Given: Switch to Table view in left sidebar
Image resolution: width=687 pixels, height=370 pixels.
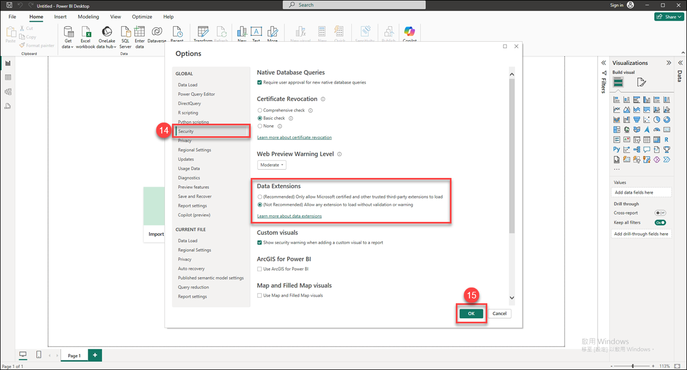Looking at the screenshot, I should coord(8,78).
